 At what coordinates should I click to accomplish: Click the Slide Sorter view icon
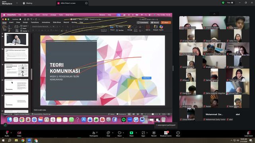pos(133,114)
